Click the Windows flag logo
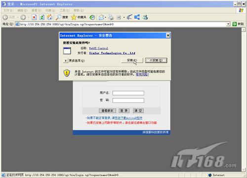Image resolution: width=247 pixels, height=178 pixels. (241, 10)
